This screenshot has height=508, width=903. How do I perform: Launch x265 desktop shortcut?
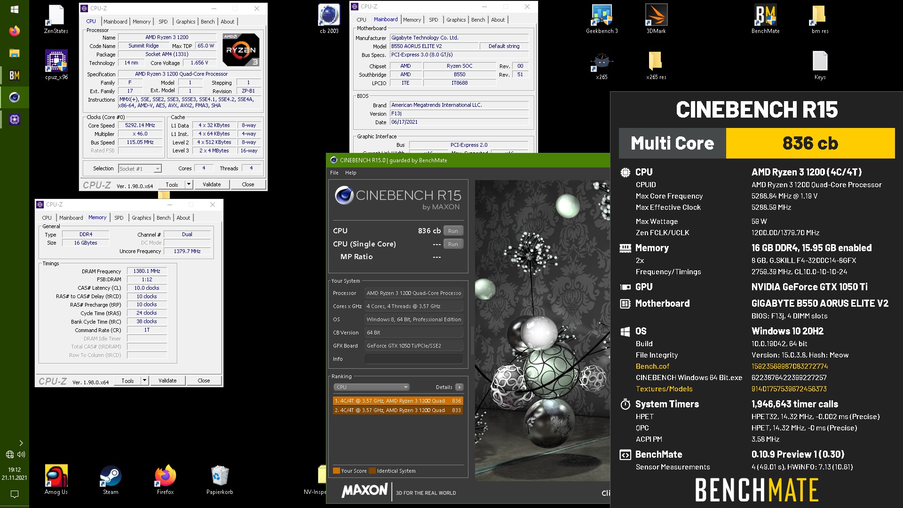[602, 65]
